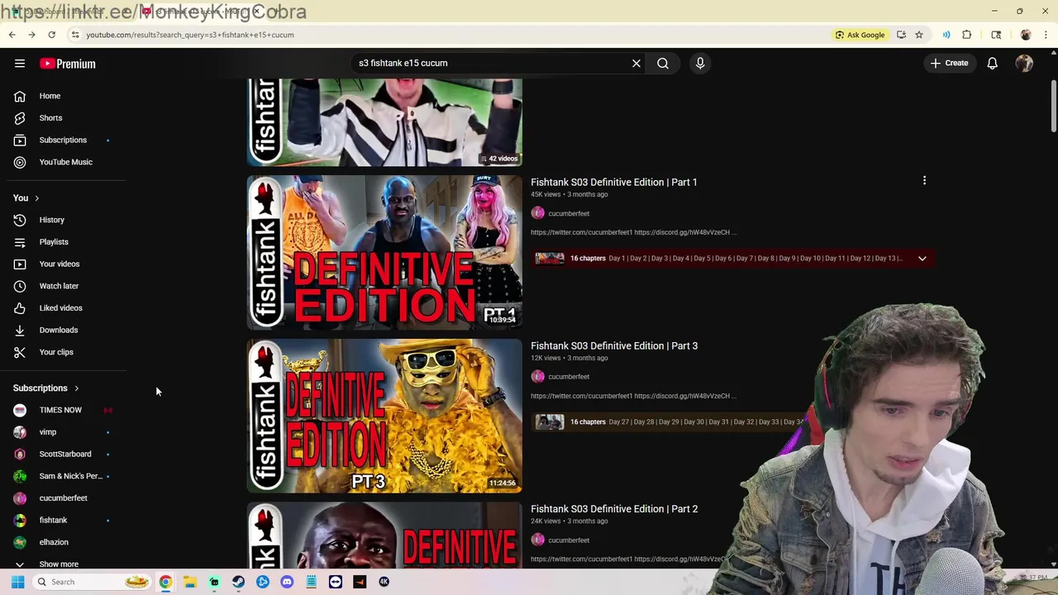Open the Chrome Extensions puzzle icon

point(967,35)
